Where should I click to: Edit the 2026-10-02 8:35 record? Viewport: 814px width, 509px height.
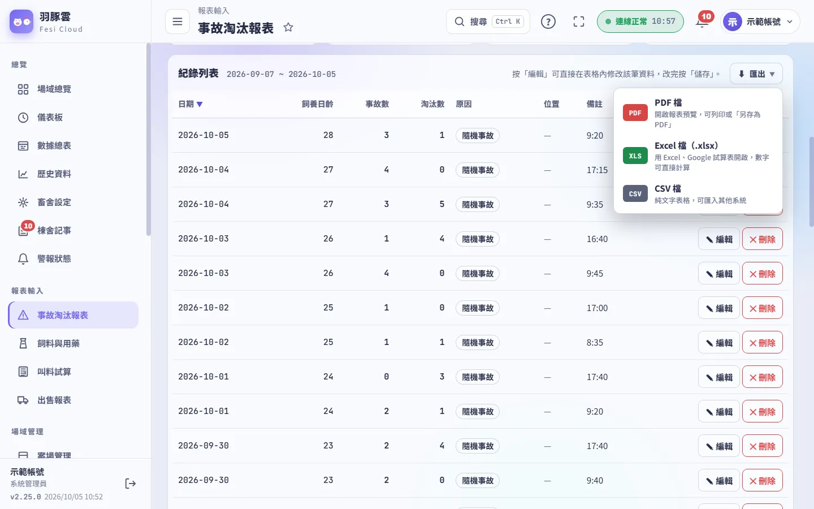(x=719, y=343)
